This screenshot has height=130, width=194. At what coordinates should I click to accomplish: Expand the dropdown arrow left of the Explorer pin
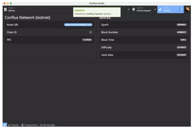128,9
